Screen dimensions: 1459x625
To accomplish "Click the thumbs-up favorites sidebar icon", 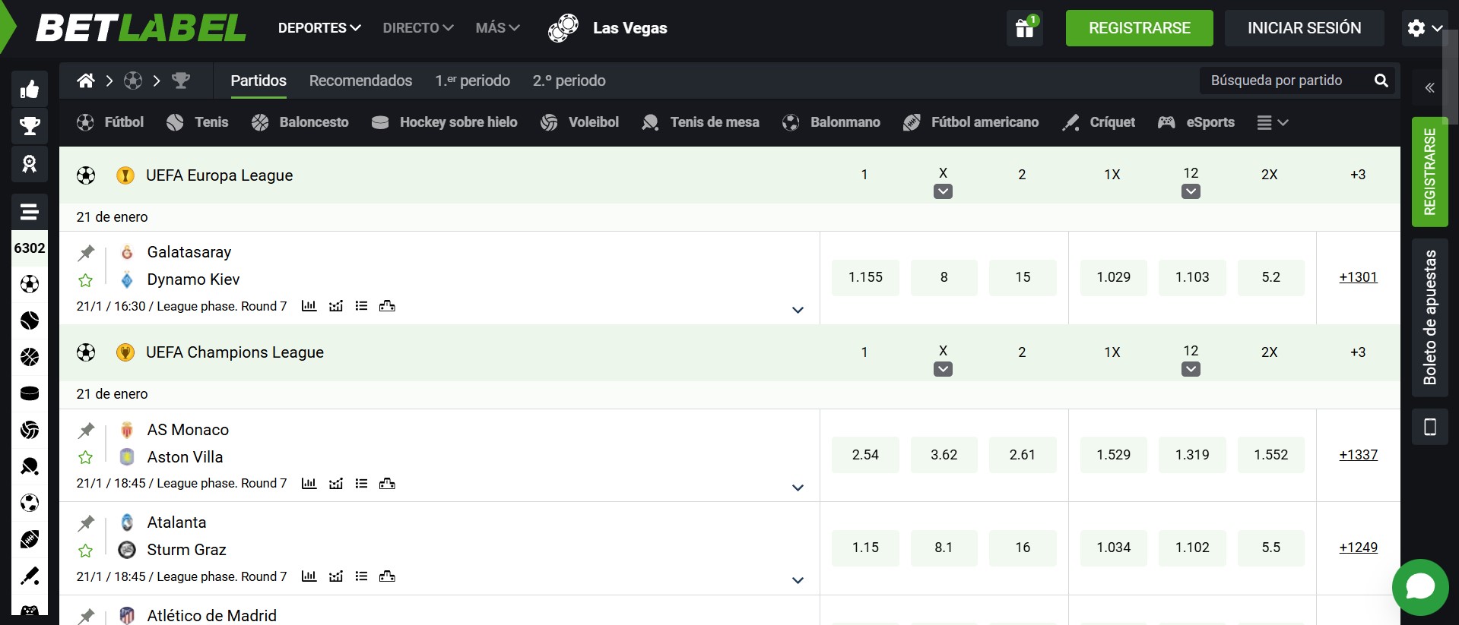I will tap(30, 90).
